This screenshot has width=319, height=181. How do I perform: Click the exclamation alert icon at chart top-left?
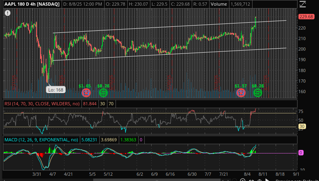[x=8, y=13]
